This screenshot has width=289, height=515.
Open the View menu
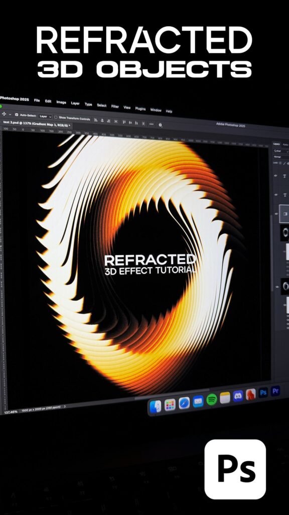click(127, 108)
